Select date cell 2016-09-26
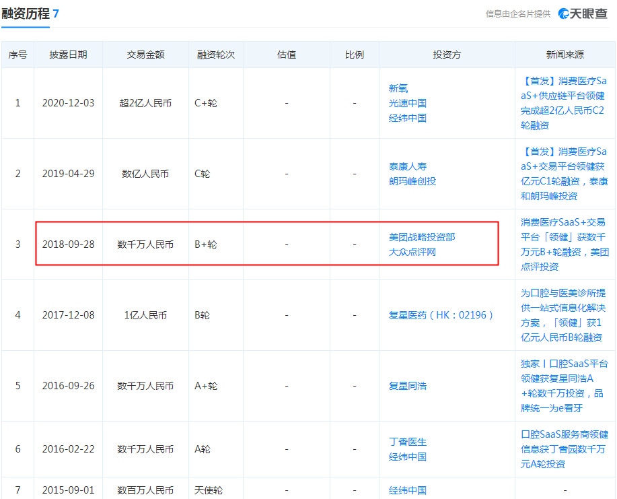 click(x=68, y=386)
